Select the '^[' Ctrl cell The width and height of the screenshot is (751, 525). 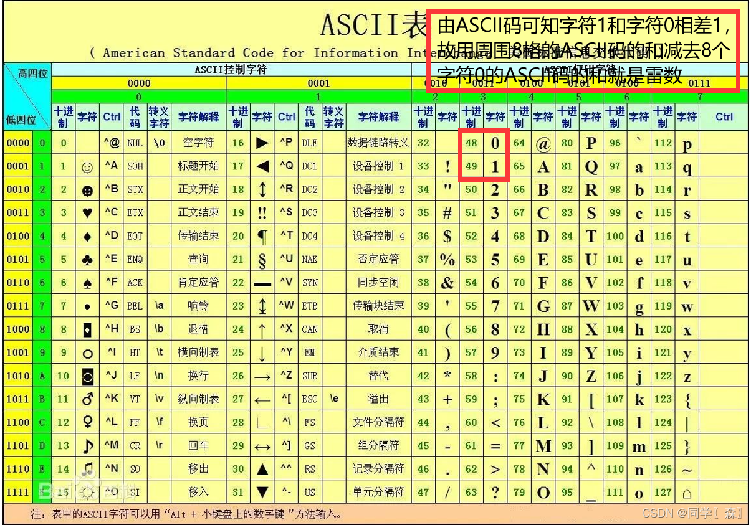(x=286, y=399)
